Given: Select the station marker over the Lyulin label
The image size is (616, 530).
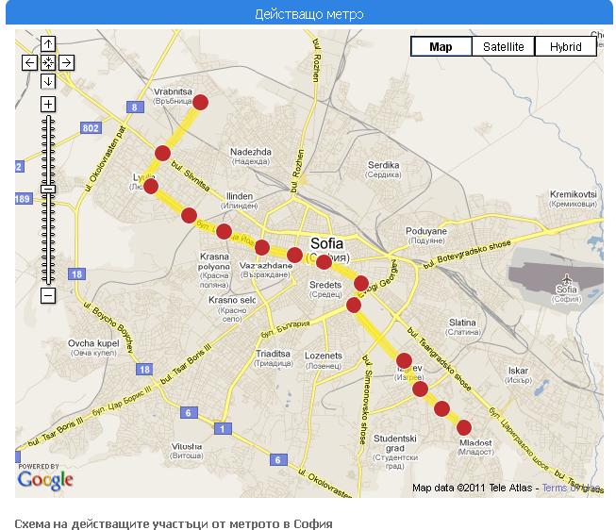Looking at the screenshot, I should (151, 186).
